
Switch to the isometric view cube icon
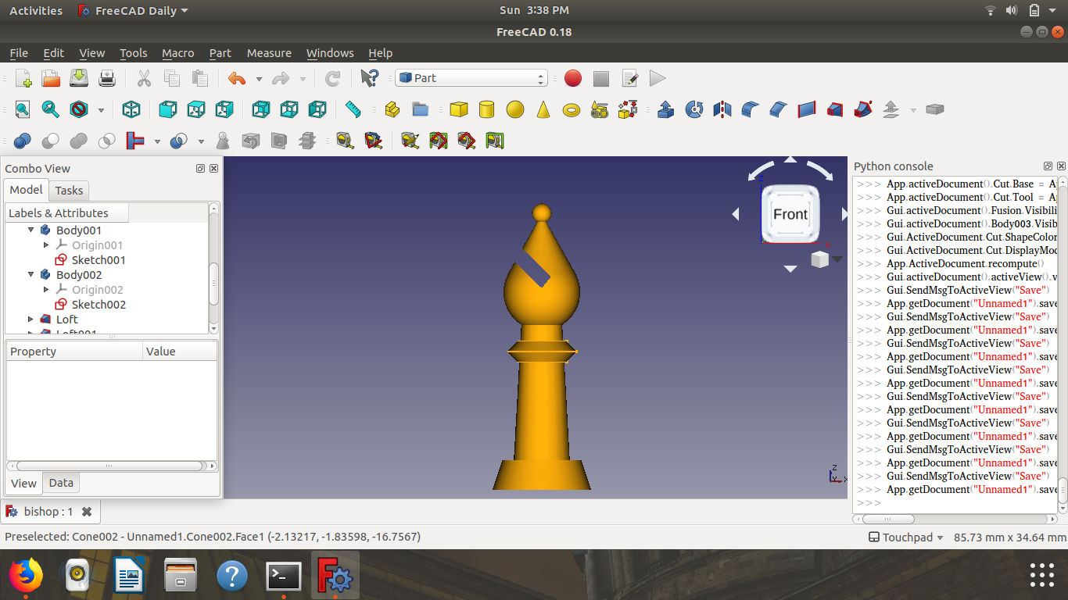131,109
